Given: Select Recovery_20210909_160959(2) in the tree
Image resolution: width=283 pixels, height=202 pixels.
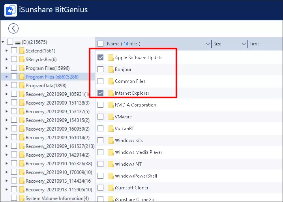Looking at the screenshot, I should 58,129.
